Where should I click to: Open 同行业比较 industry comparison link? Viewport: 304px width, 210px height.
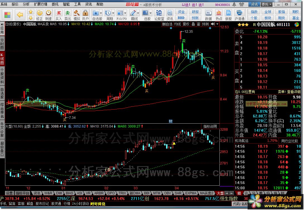tap(290, 141)
